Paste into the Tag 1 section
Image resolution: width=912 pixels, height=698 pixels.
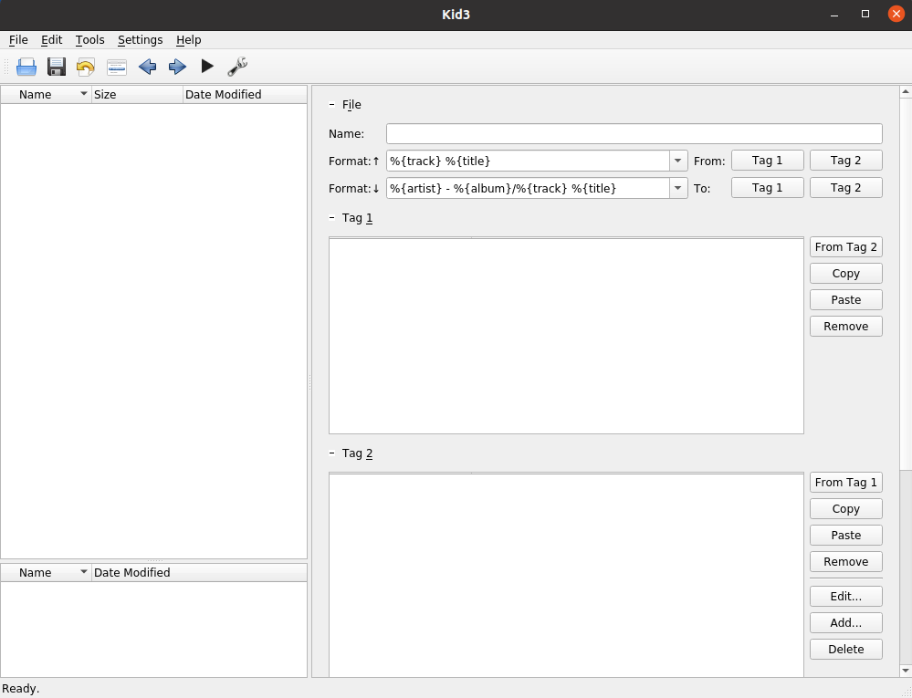point(845,299)
